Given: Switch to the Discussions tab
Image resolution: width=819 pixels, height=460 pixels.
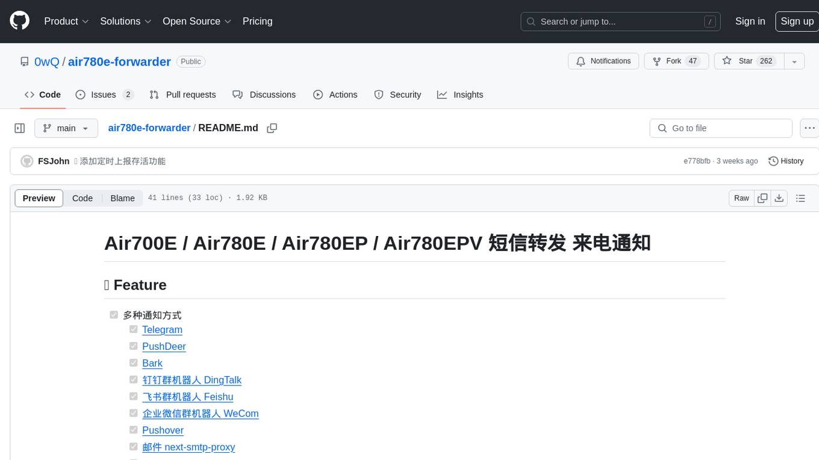Looking at the screenshot, I should (264, 95).
